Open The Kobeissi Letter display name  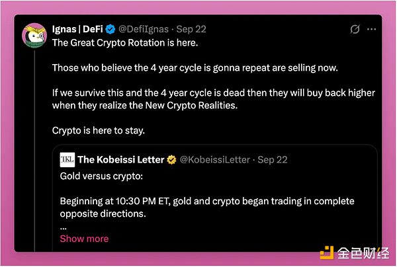pyautogui.click(x=121, y=160)
